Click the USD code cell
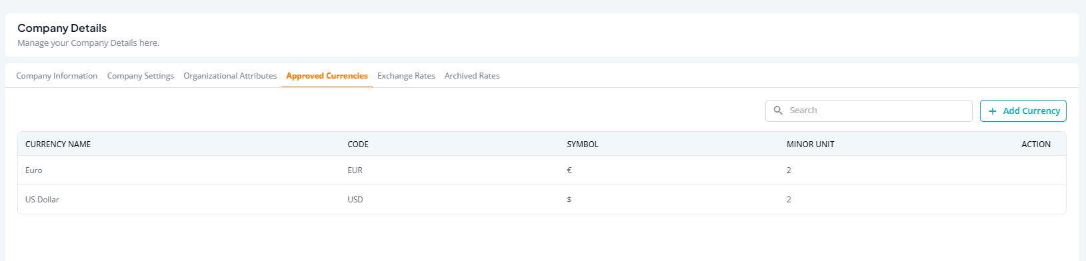This screenshot has height=261, width=1086. coord(355,200)
